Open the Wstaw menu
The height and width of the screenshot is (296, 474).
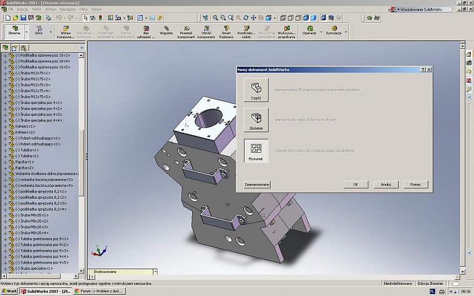[51, 9]
